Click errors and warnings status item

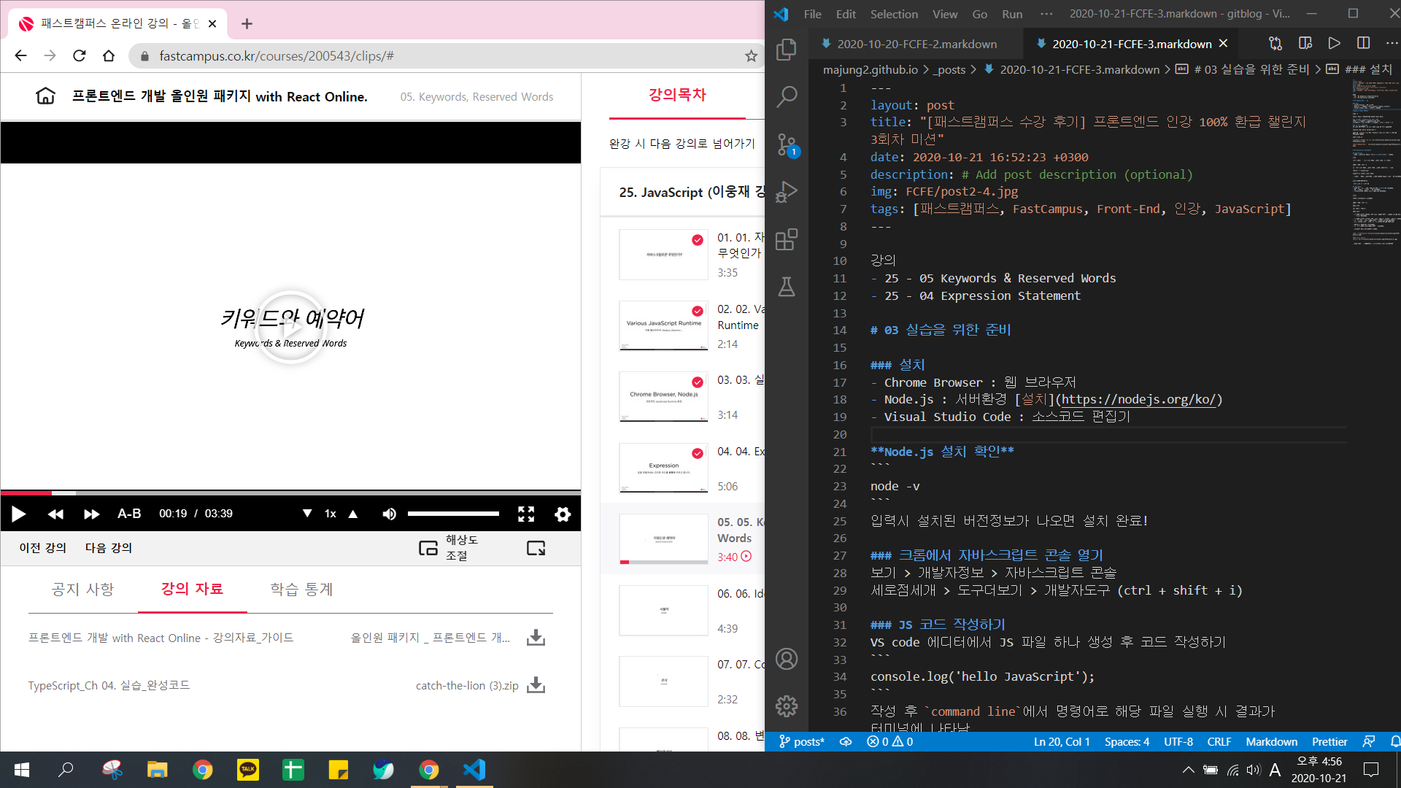point(889,741)
